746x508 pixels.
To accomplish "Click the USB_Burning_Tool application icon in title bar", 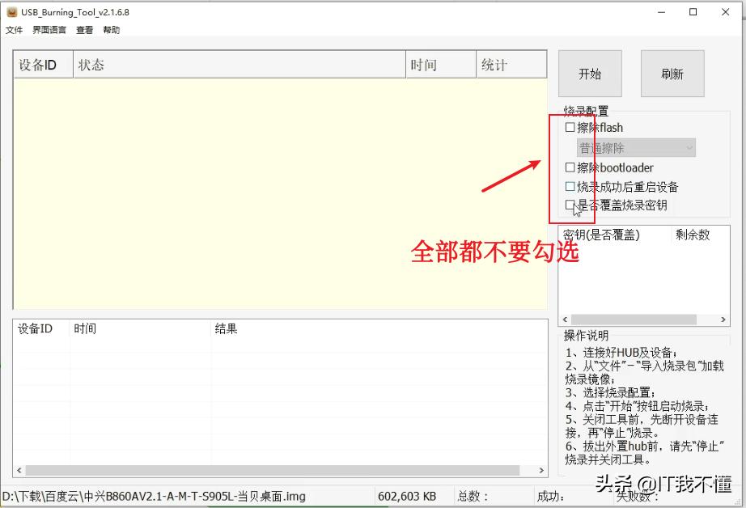I will click(x=11, y=12).
